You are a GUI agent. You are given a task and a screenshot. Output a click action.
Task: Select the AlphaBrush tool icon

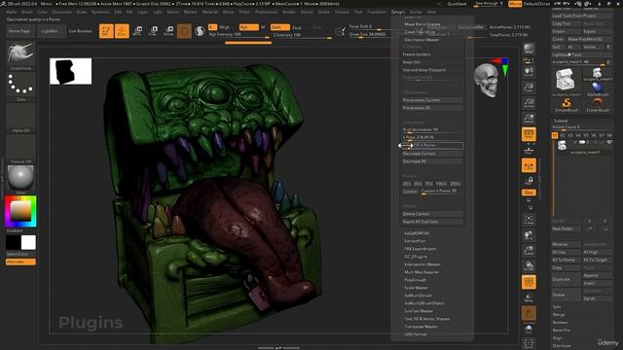tap(597, 88)
